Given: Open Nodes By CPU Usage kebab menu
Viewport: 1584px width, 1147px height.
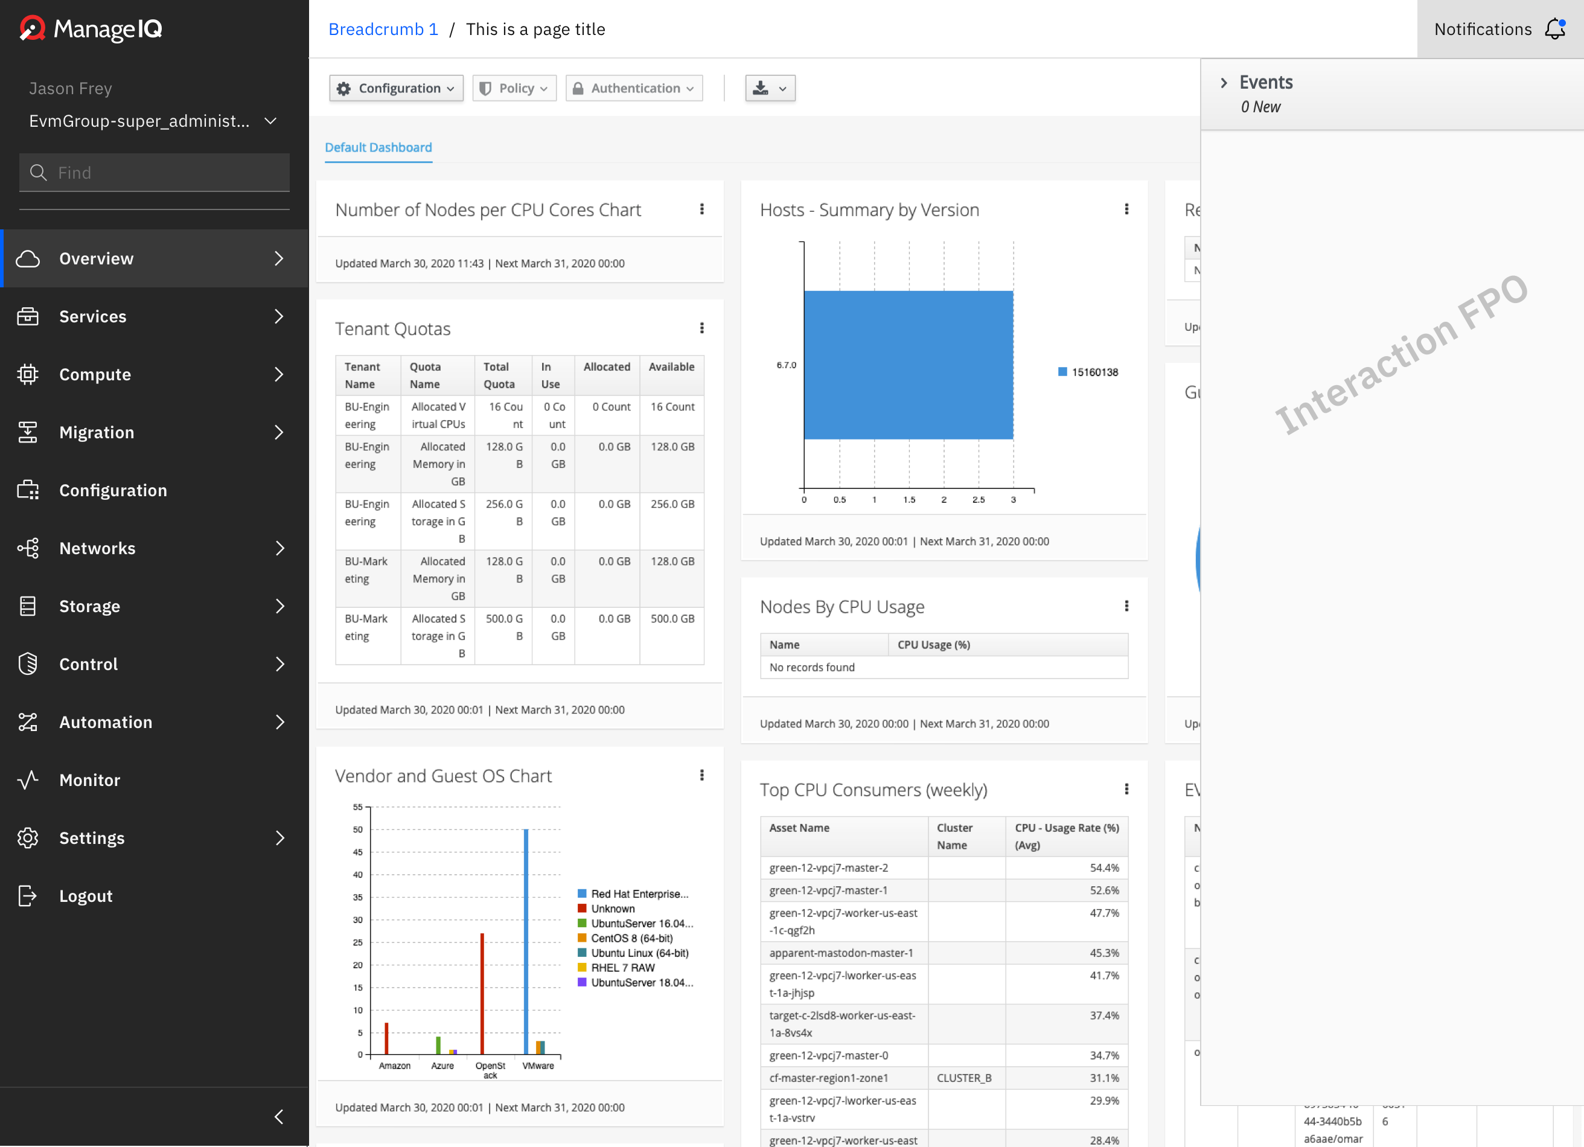Looking at the screenshot, I should [x=1126, y=605].
